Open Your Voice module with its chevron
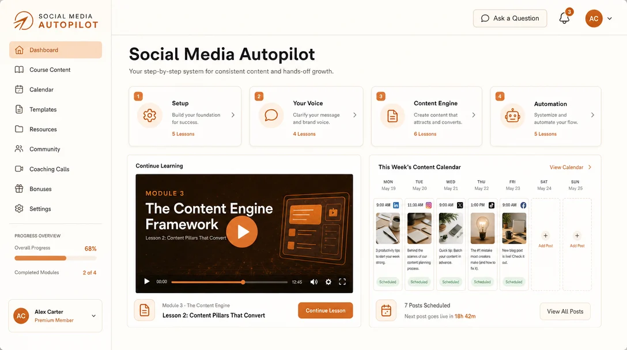Image resolution: width=627 pixels, height=350 pixels. coord(354,115)
